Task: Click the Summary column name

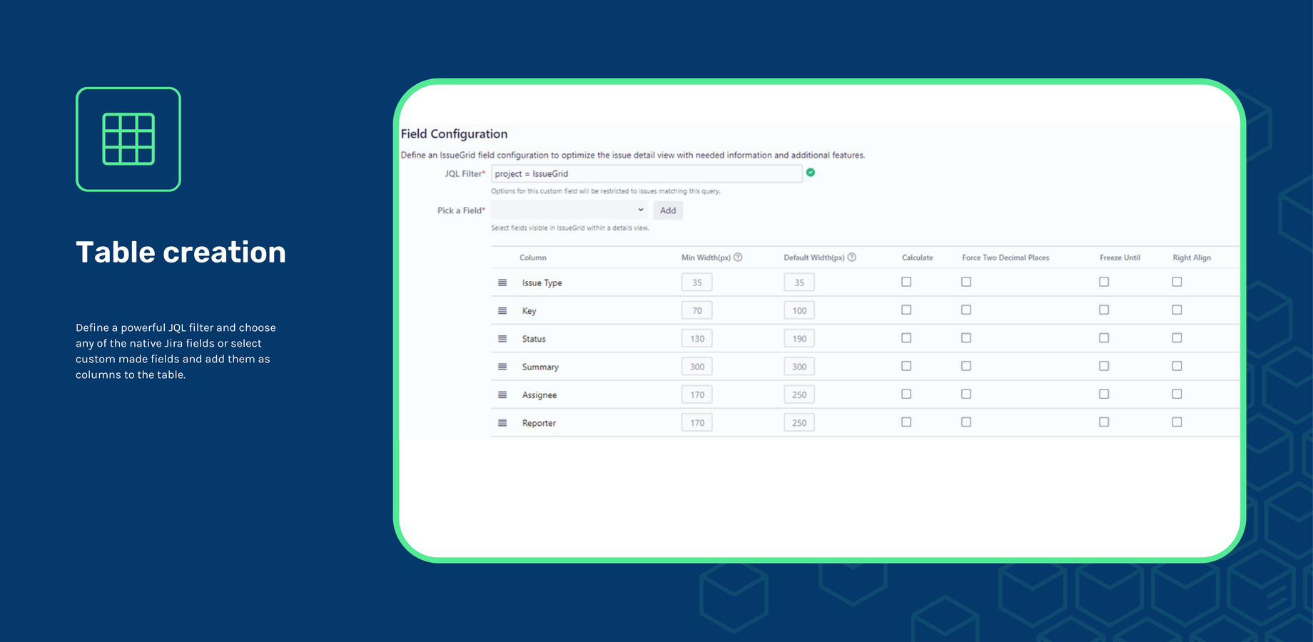Action: (x=540, y=367)
